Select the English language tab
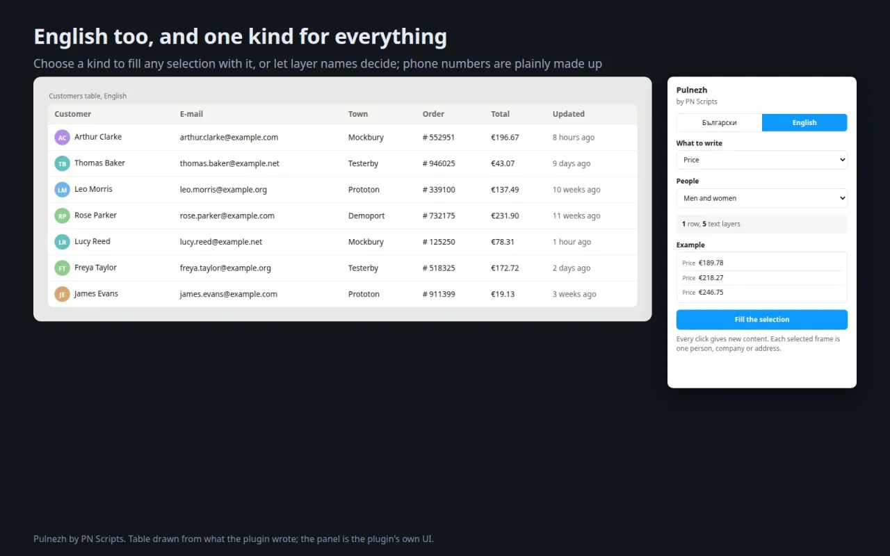This screenshot has width=890, height=556. point(804,122)
